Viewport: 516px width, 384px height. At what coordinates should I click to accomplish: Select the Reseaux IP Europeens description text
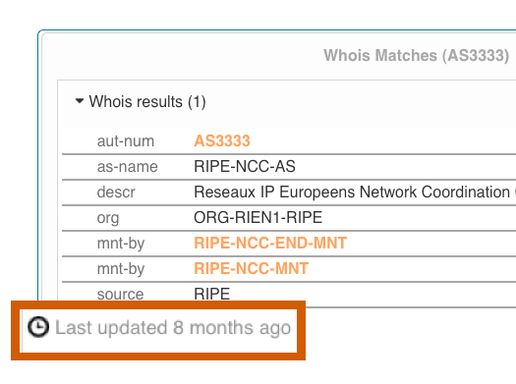(355, 192)
